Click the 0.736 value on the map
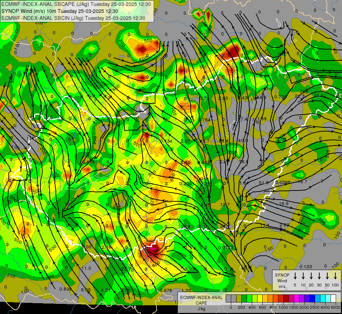This screenshot has height=314, width=342. tap(280, 97)
